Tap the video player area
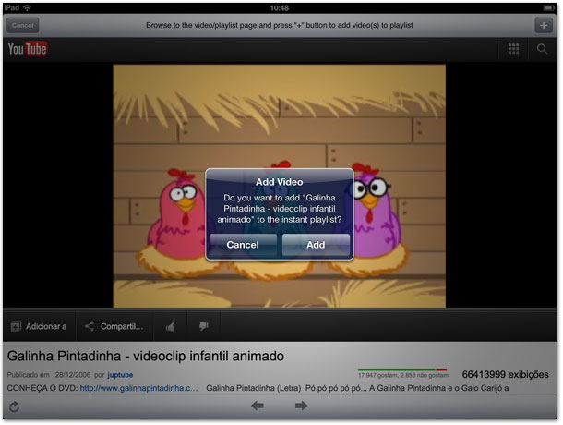 tap(280, 186)
